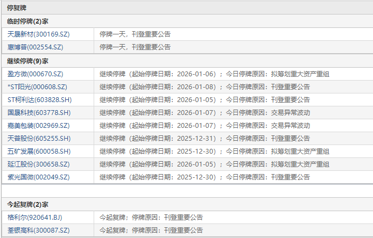
Task: Select 荃银高科 resumption reason text
Action: click(x=151, y=230)
